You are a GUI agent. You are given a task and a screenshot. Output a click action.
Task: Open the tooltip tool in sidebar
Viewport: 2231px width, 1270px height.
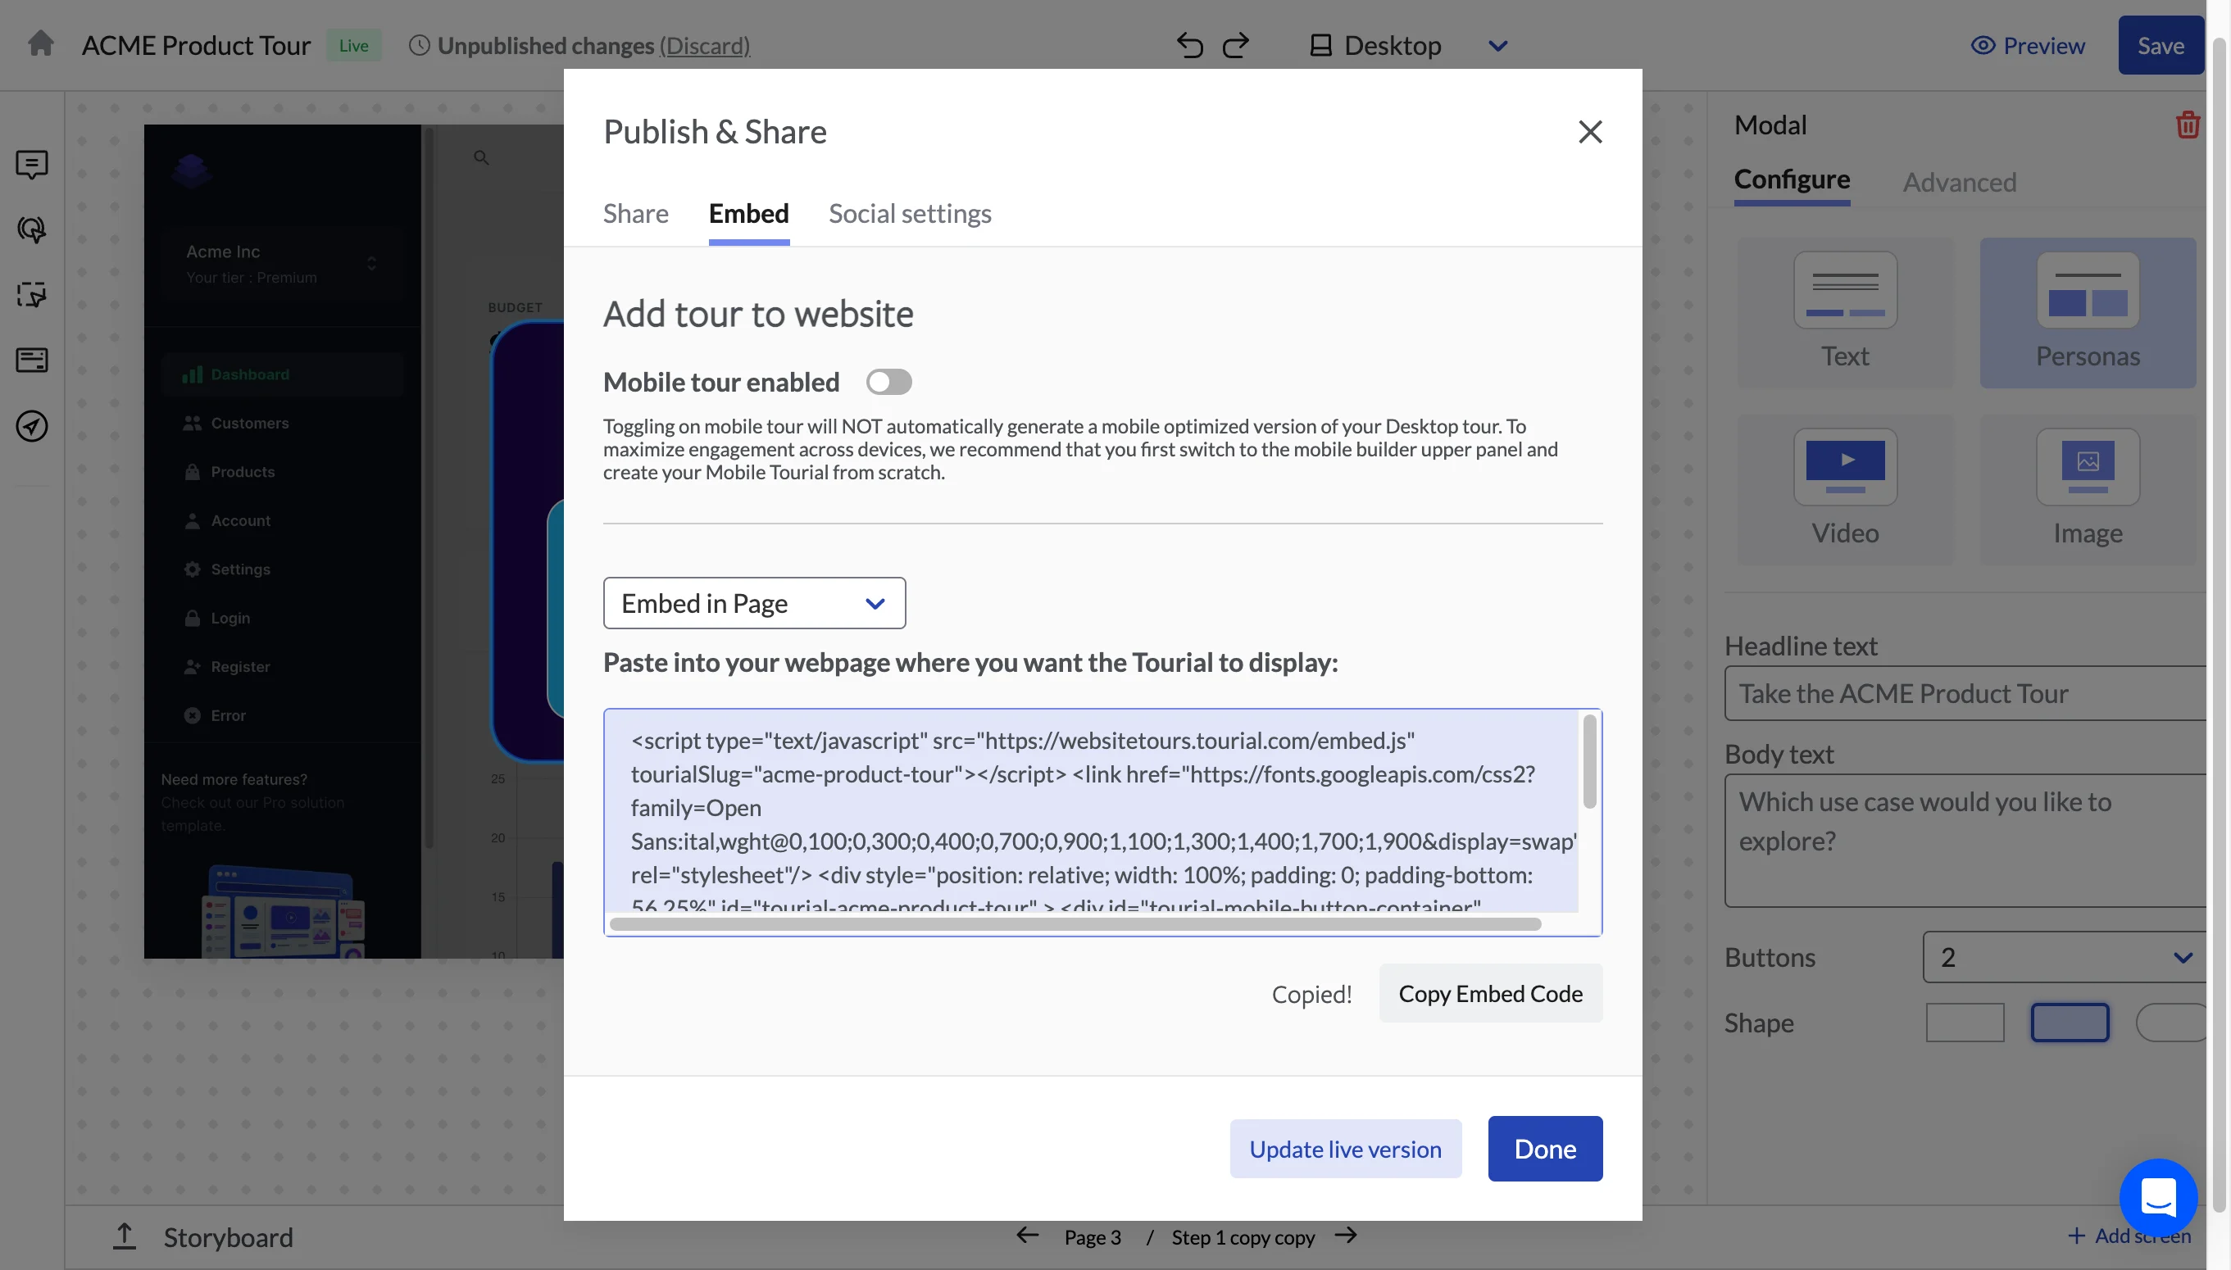click(x=32, y=164)
